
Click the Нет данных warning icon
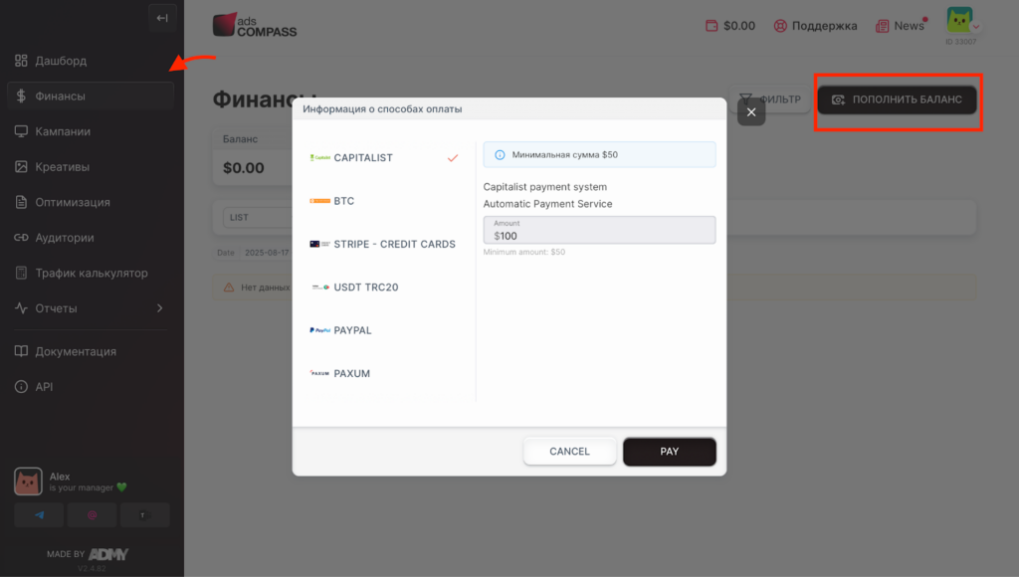click(x=229, y=288)
